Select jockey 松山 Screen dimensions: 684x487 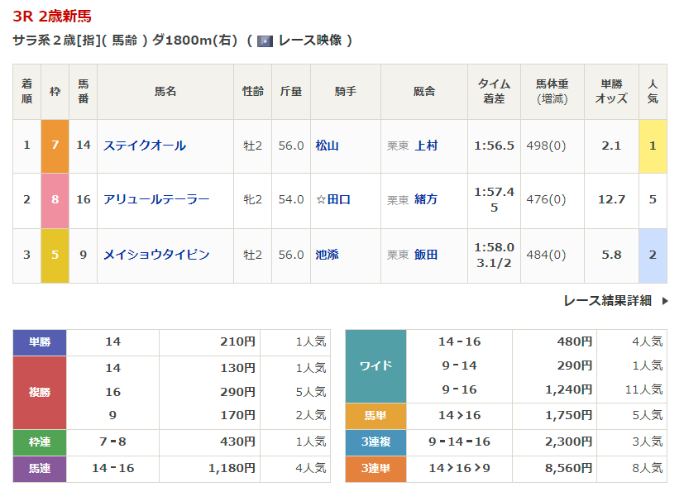(328, 146)
